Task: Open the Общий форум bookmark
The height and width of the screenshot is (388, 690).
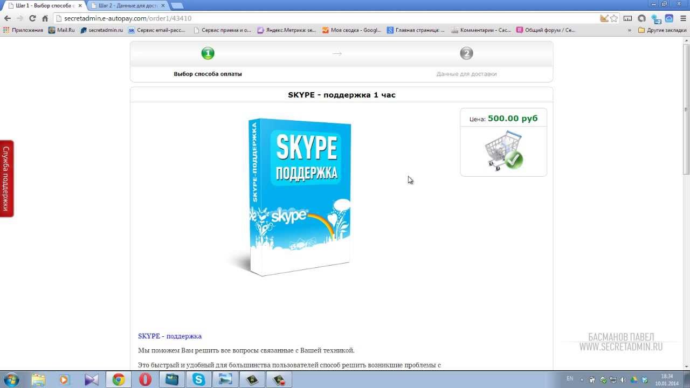Action: [546, 30]
